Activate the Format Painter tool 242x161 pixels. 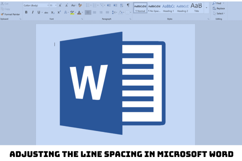pyautogui.click(x=10, y=14)
